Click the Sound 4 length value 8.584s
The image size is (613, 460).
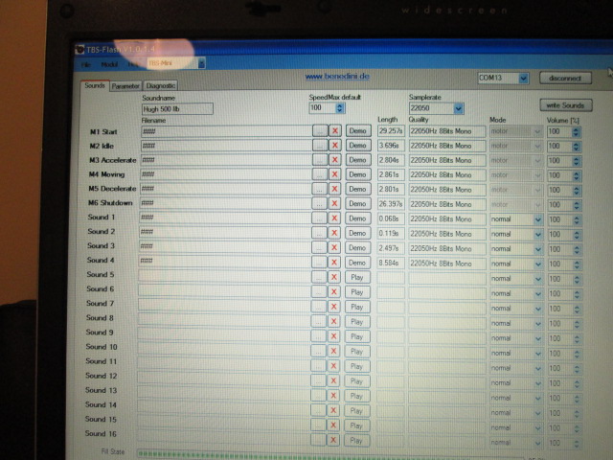coord(391,264)
